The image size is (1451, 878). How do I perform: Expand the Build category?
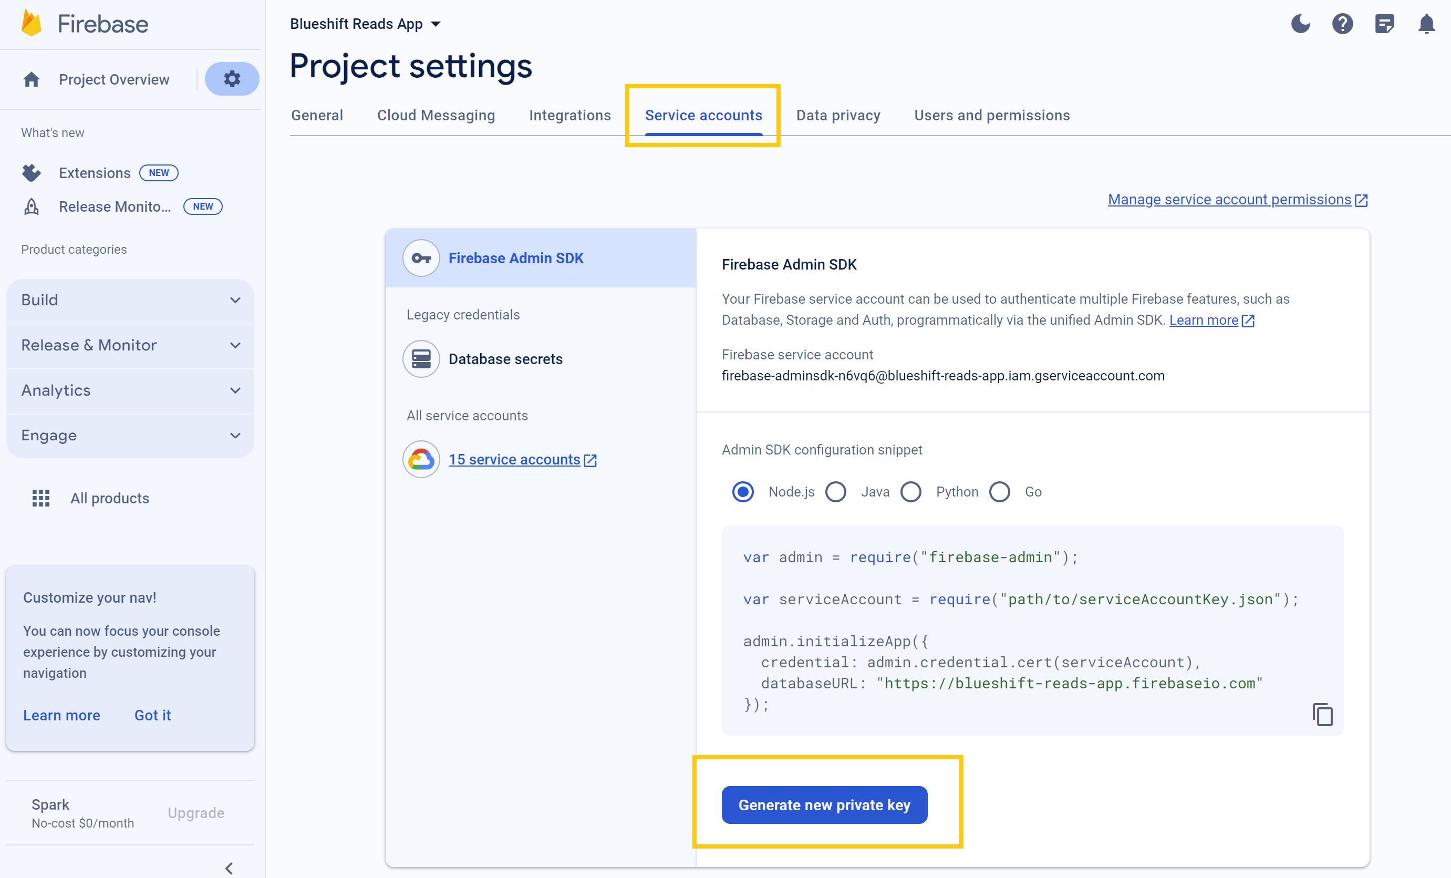point(130,301)
